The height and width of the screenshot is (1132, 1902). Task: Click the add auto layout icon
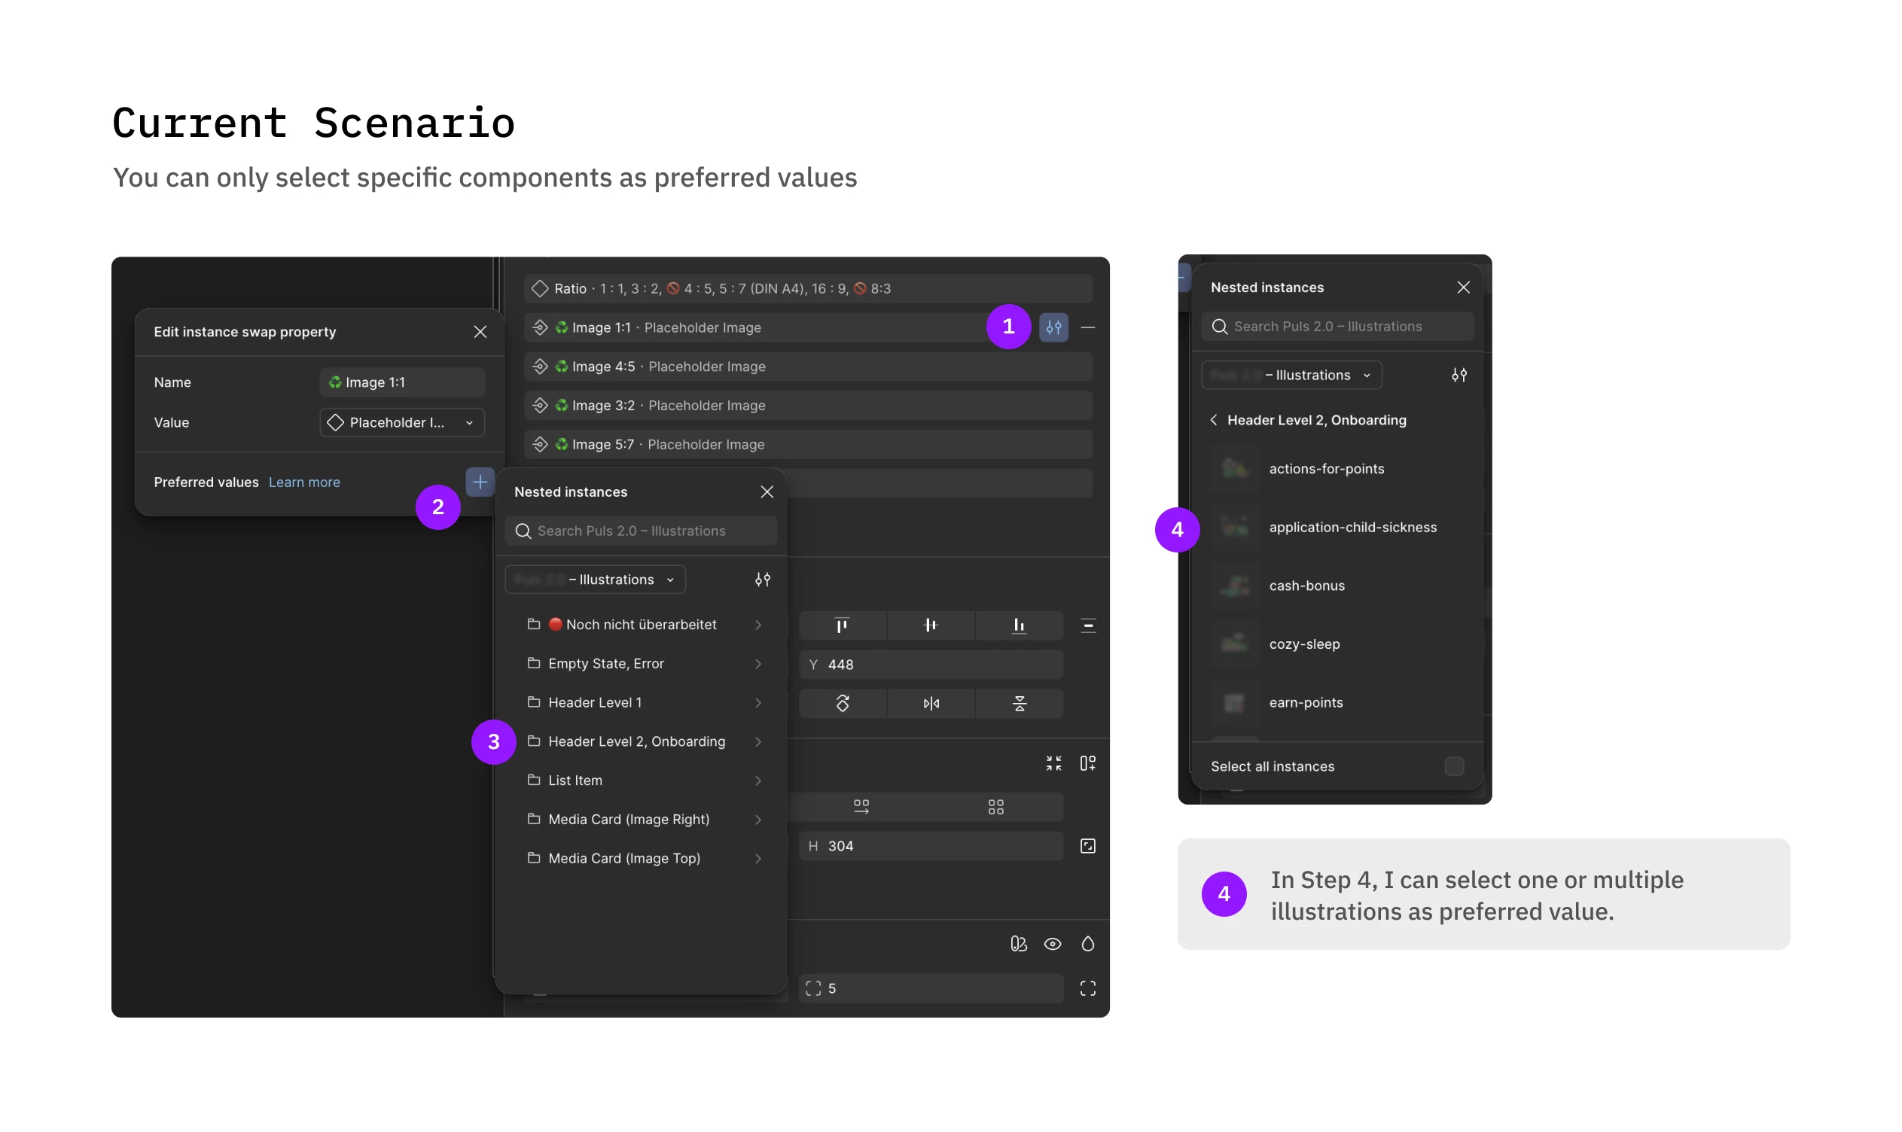(1088, 763)
